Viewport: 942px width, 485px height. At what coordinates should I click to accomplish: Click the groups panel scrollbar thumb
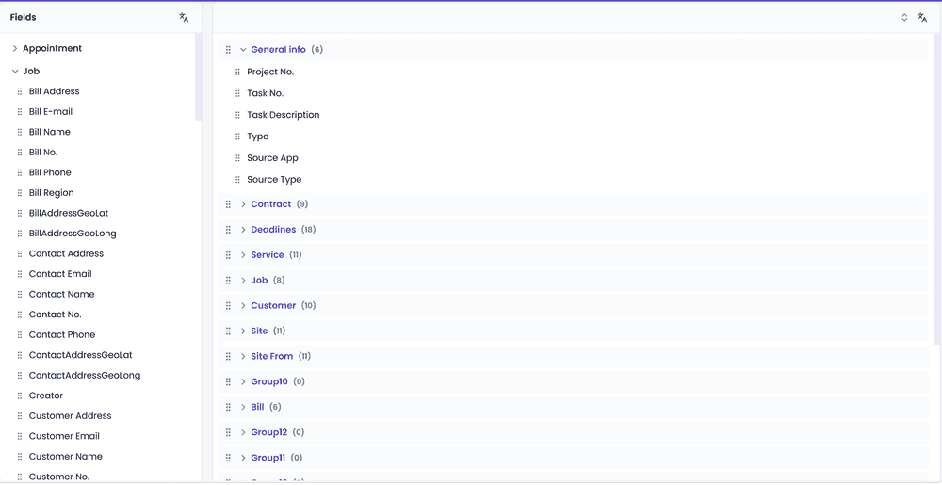click(938, 189)
